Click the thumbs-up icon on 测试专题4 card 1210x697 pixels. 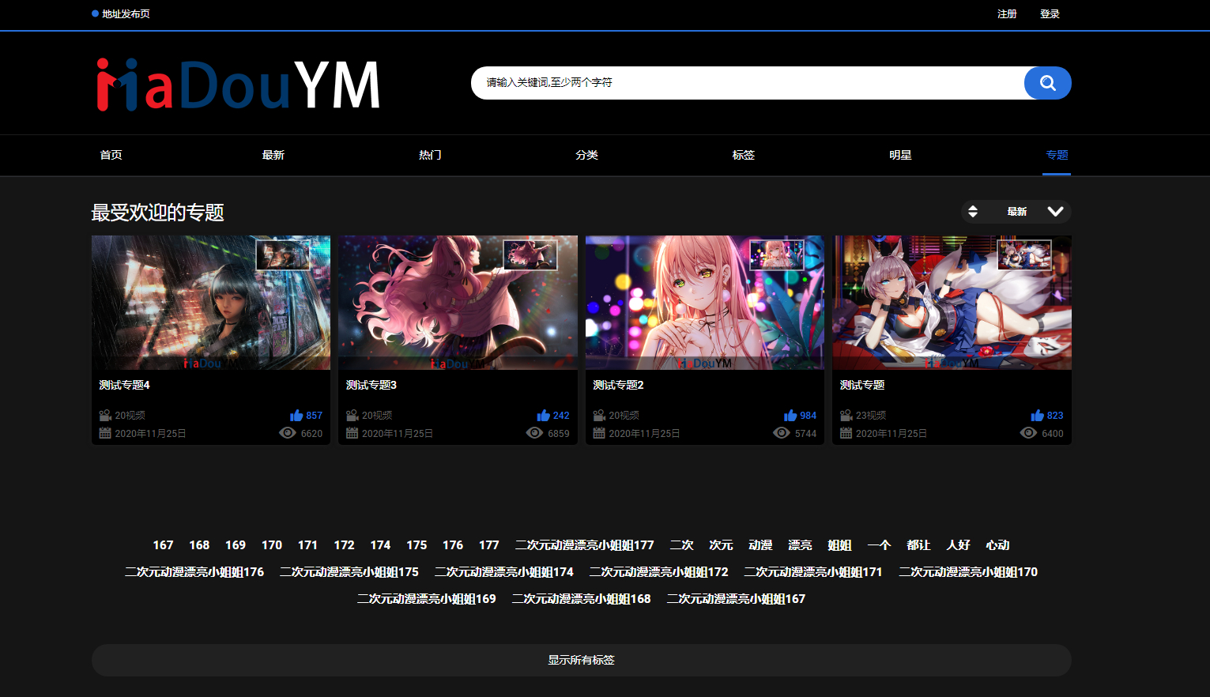tap(297, 414)
